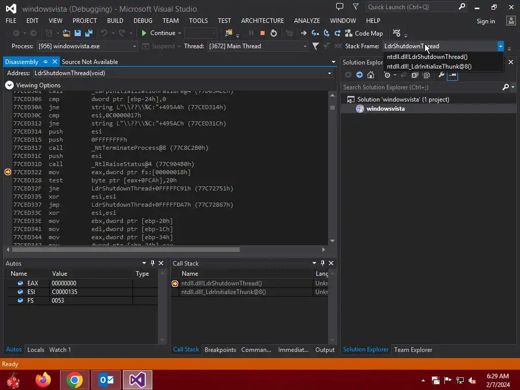Toggle pin on Disassembly tab

(45, 61)
